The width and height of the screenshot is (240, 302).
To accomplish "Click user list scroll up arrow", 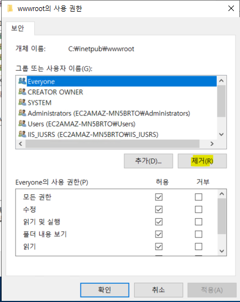I will tap(221, 81).
